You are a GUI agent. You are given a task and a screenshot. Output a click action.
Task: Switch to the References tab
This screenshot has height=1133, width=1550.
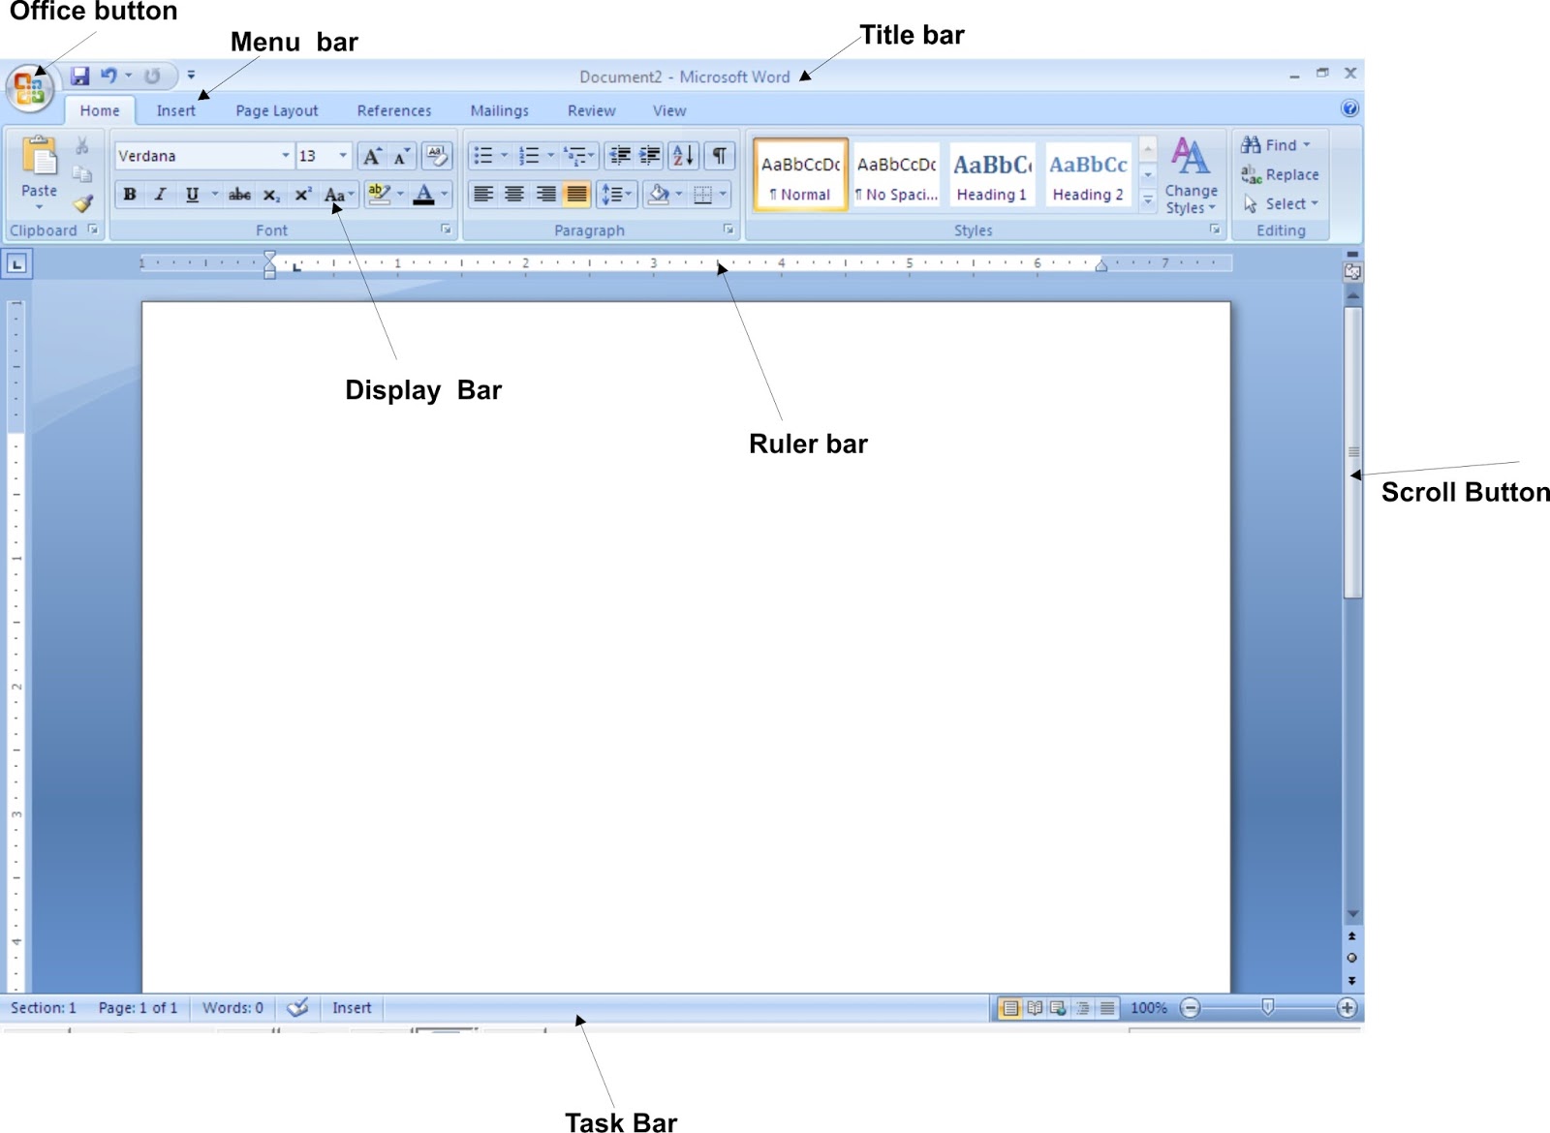[x=394, y=110]
